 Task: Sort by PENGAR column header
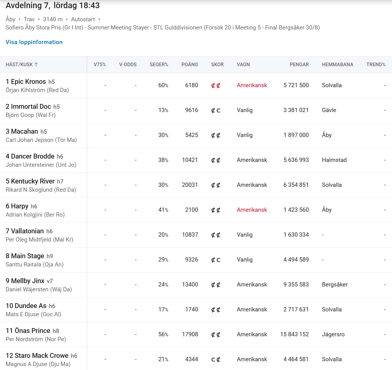[x=299, y=64]
